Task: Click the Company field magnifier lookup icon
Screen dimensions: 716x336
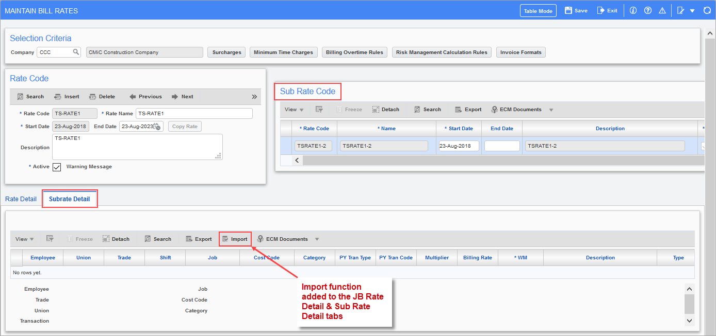Action: tap(76, 52)
